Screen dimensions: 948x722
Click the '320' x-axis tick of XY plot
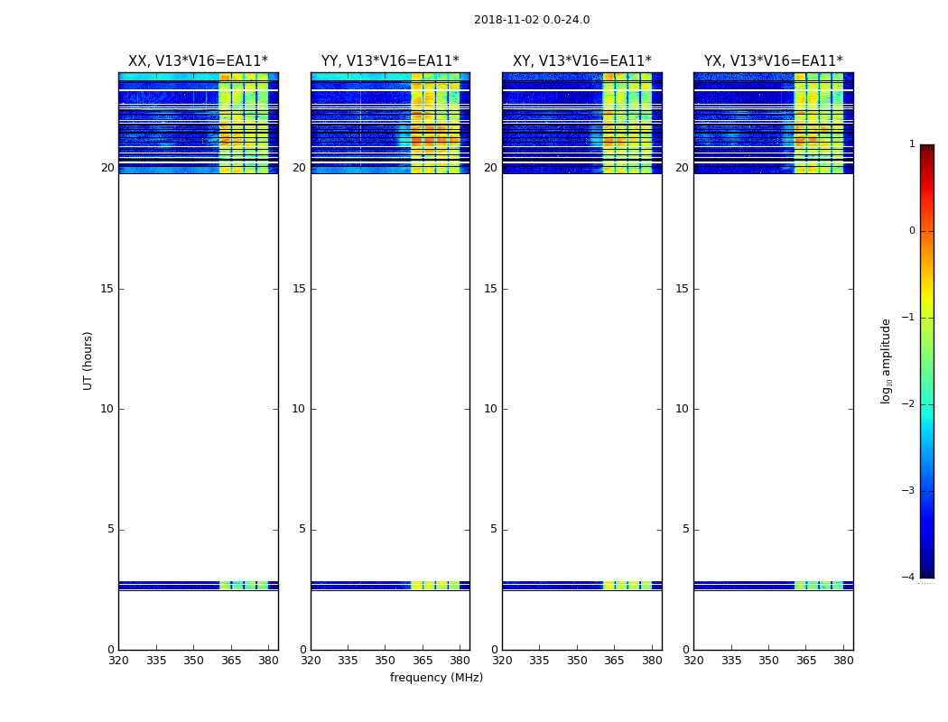click(x=502, y=661)
